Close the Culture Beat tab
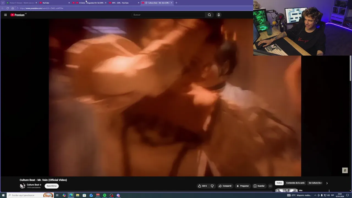This screenshot has height=198, width=352. [x=171, y=3]
